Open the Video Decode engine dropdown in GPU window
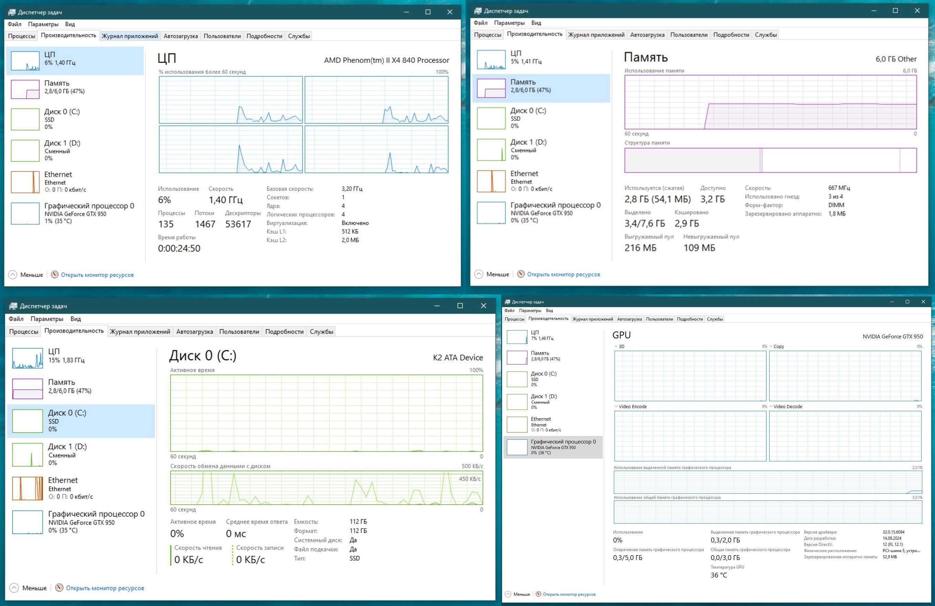This screenshot has width=935, height=606. click(771, 406)
